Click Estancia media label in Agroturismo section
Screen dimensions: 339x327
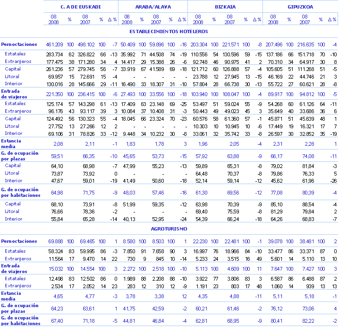(x=11, y=296)
